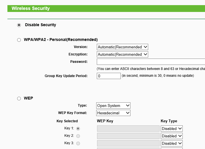Choose WPA/WPA2 - Personal security option

(19, 40)
